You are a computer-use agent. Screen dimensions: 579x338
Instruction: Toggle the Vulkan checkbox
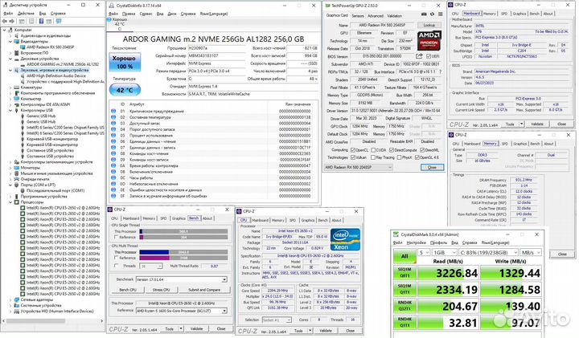pos(353,157)
